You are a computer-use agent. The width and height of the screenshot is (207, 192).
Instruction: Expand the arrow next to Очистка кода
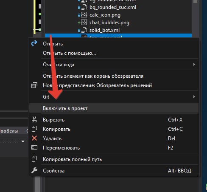pyautogui.click(x=194, y=65)
